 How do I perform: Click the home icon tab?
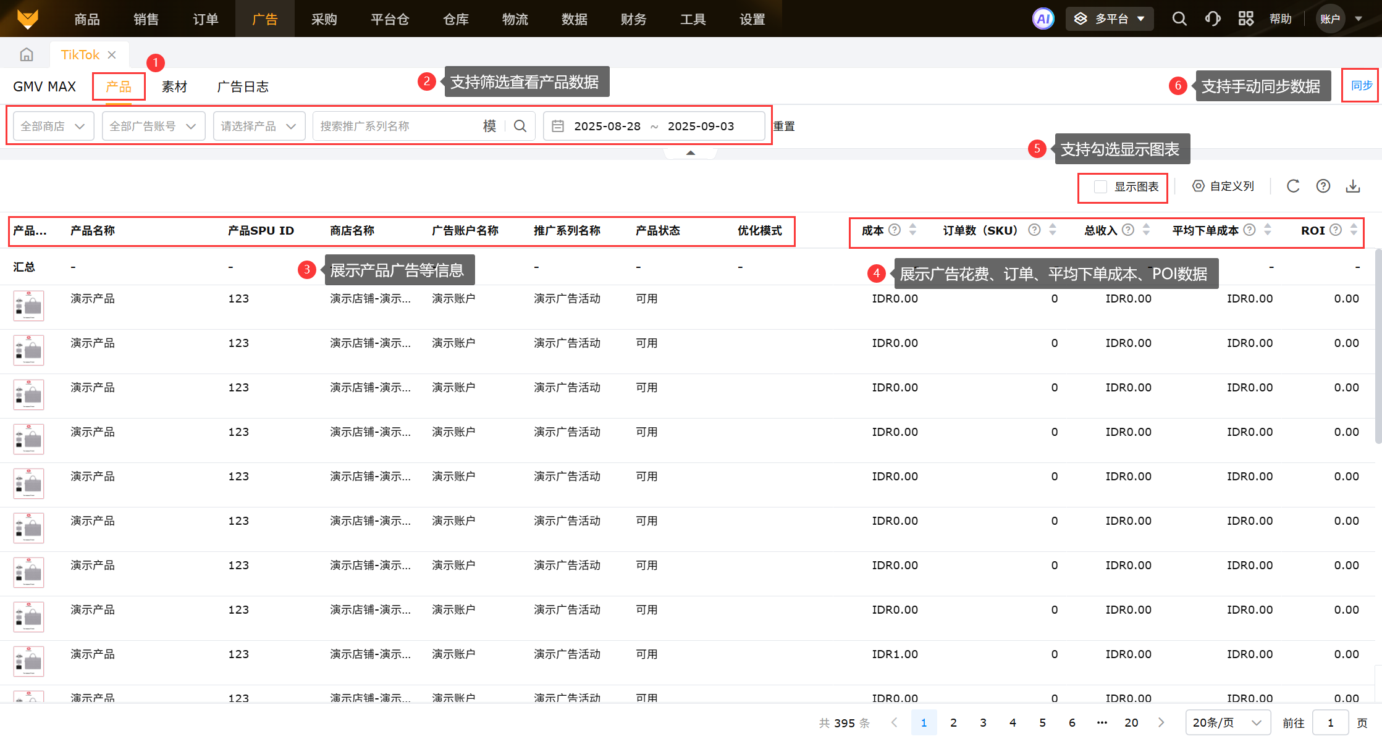(27, 55)
